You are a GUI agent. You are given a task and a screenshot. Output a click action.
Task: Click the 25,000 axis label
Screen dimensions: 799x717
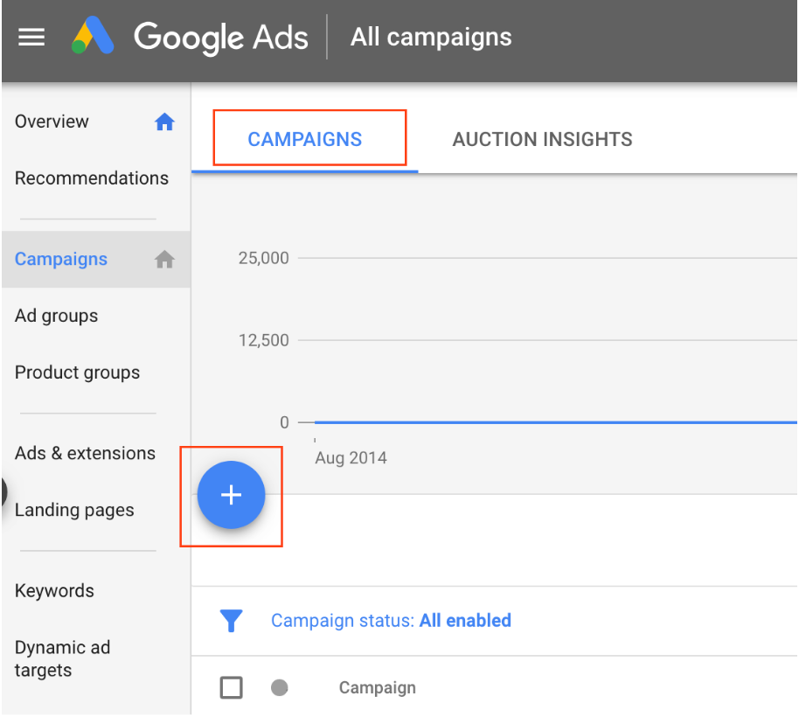[x=263, y=258]
